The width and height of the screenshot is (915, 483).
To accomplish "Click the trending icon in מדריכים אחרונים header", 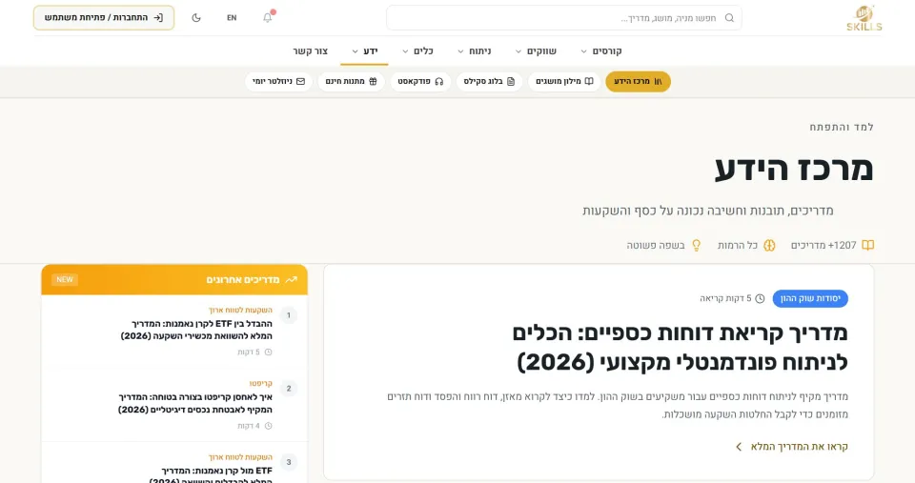I will pyautogui.click(x=291, y=280).
